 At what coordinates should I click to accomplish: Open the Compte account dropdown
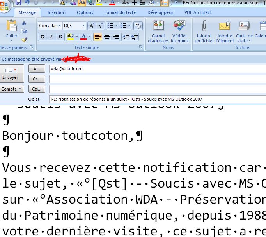(12, 89)
